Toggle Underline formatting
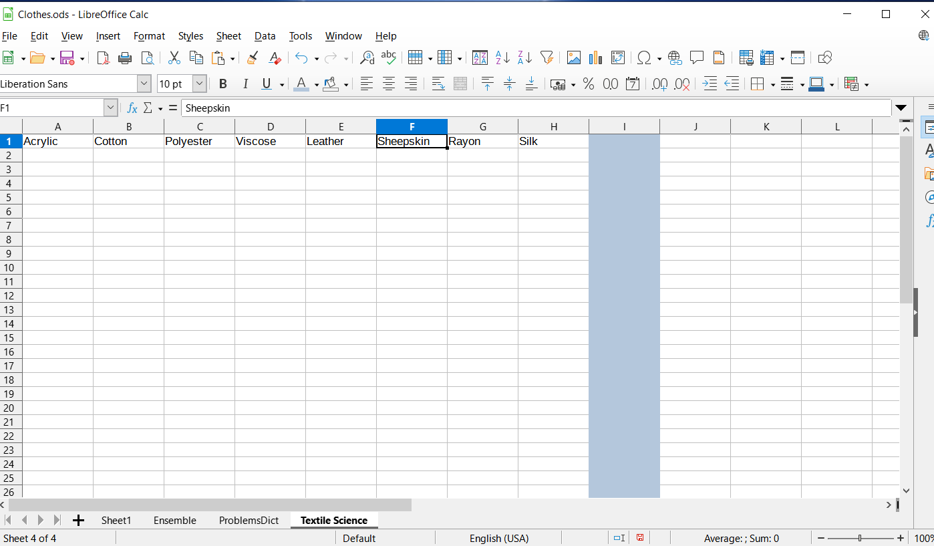This screenshot has height=546, width=934. coord(267,84)
